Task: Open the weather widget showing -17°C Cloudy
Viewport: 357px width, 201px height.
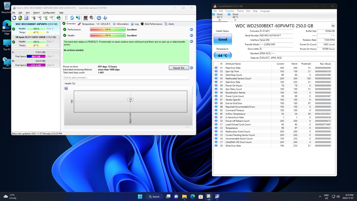Action: [x=11, y=197]
